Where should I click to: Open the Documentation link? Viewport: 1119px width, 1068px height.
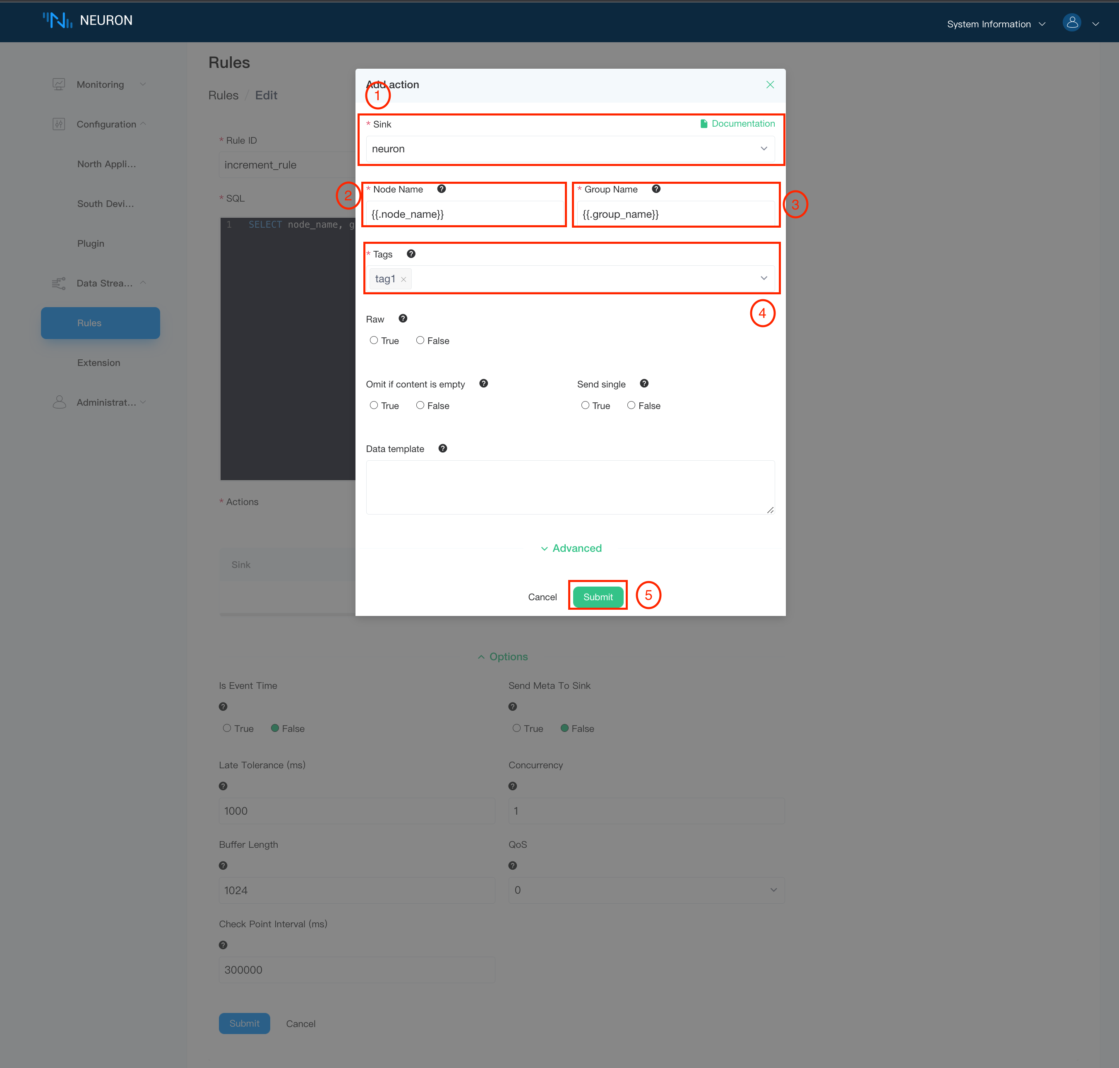pyautogui.click(x=737, y=123)
